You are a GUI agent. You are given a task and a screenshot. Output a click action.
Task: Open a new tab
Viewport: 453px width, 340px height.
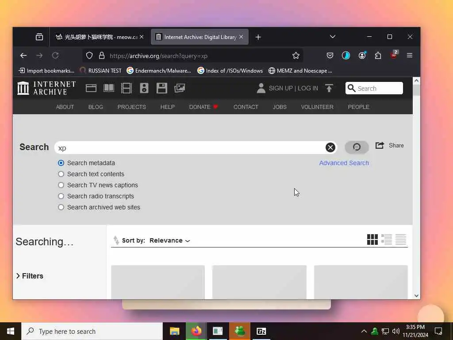click(x=258, y=37)
